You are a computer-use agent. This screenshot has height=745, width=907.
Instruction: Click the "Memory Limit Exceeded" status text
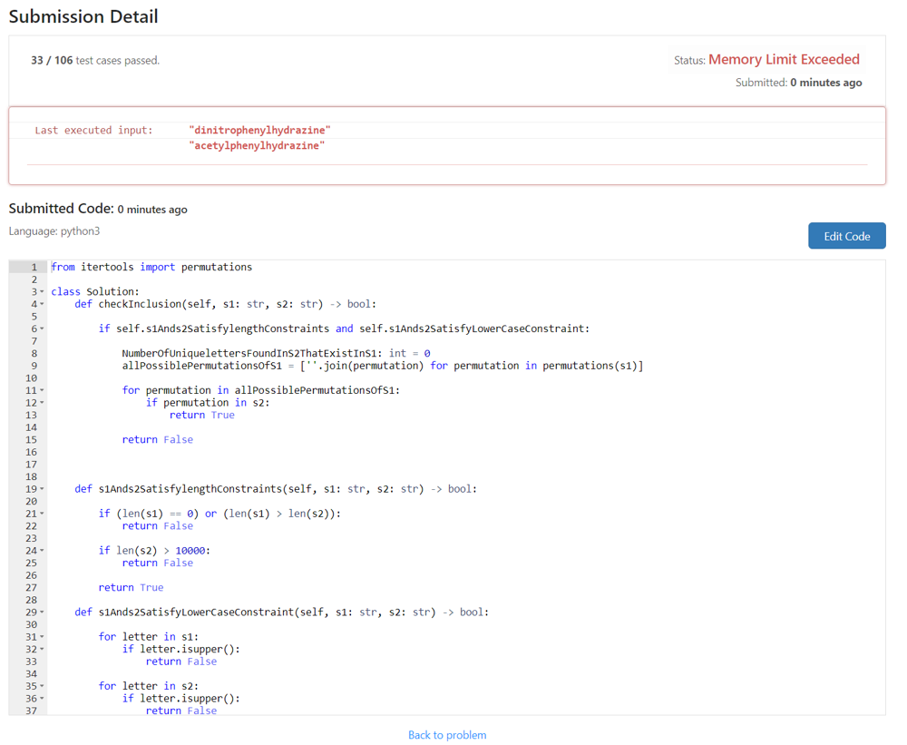[784, 60]
